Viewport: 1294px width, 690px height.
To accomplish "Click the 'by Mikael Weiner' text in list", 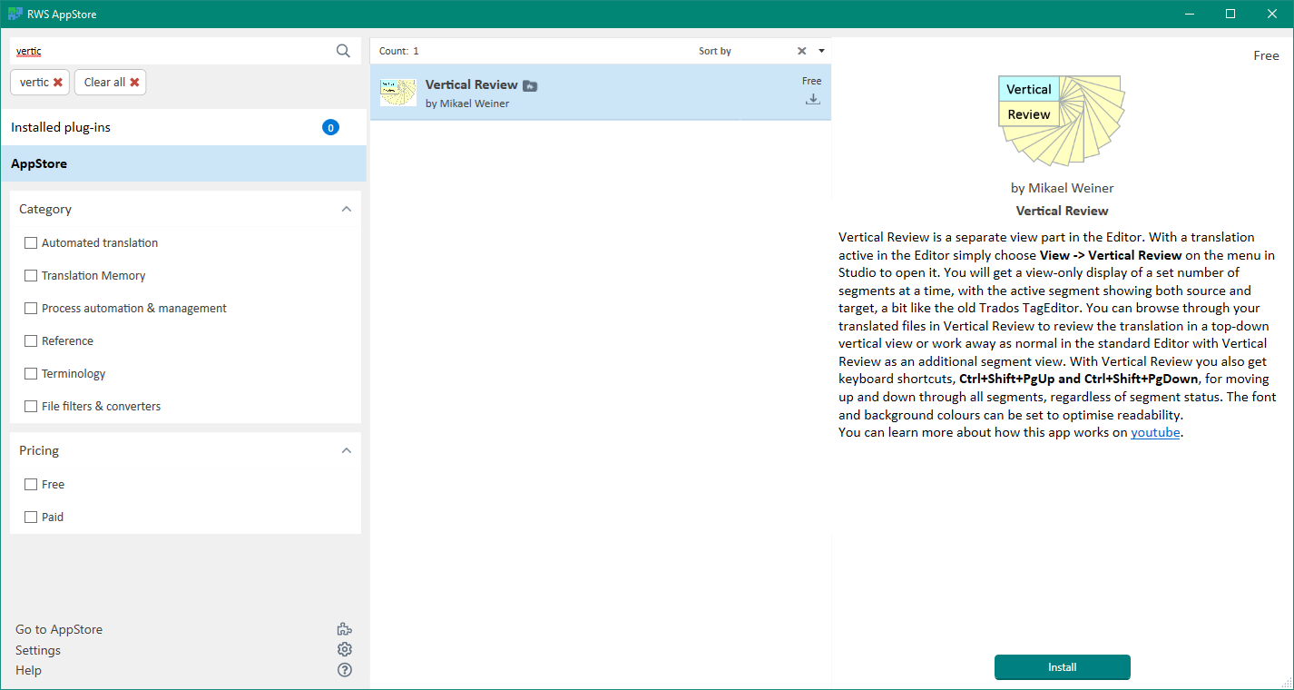I will pyautogui.click(x=467, y=103).
